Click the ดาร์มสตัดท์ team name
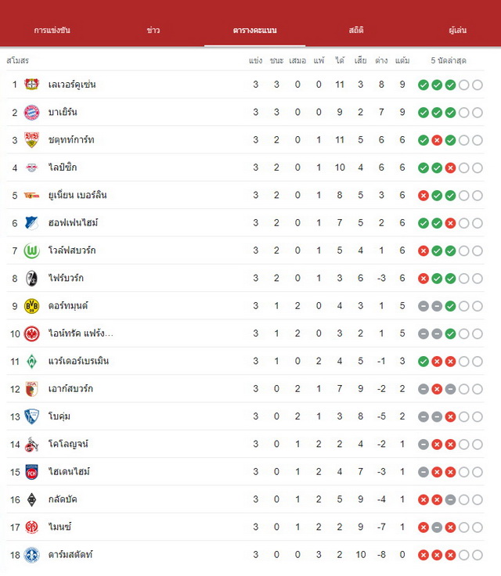The image size is (501, 576). coord(70,555)
